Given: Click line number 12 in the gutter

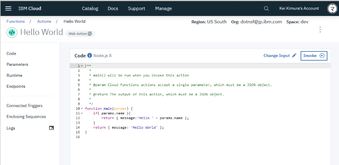Looking at the screenshot, I should tap(78, 118).
